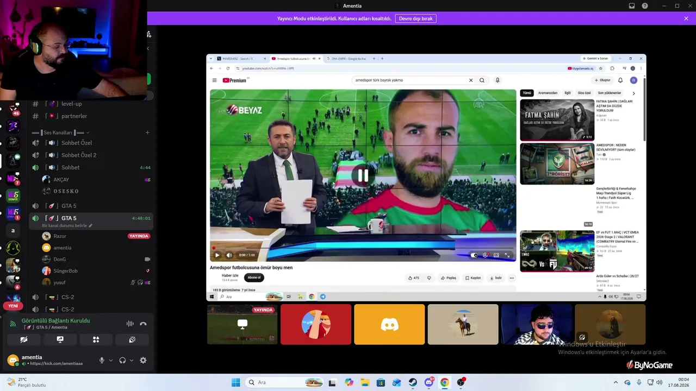Share your screen button in voice panel
Viewport: 696px width, 391px height.
click(x=60, y=339)
